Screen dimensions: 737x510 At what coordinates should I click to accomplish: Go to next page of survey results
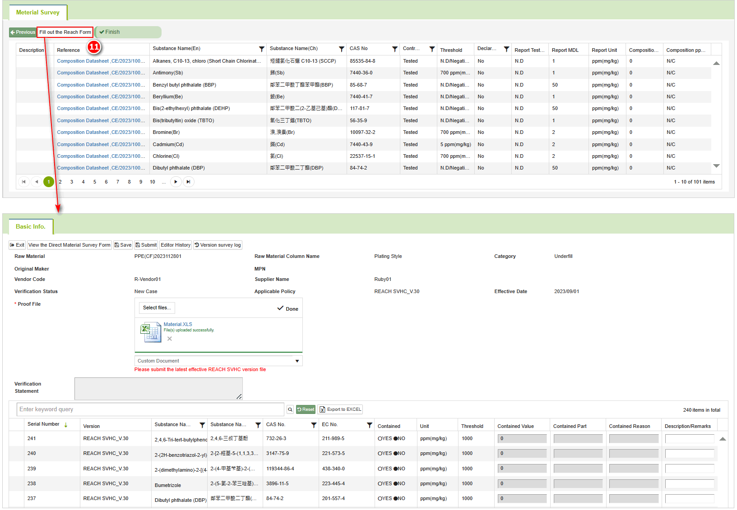tap(176, 182)
